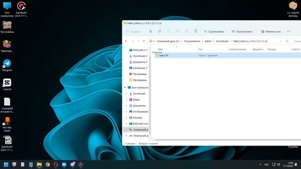The width and height of the screenshot is (301, 169).
Task: Sort by Сжатый размер column header
Action: point(237,49)
